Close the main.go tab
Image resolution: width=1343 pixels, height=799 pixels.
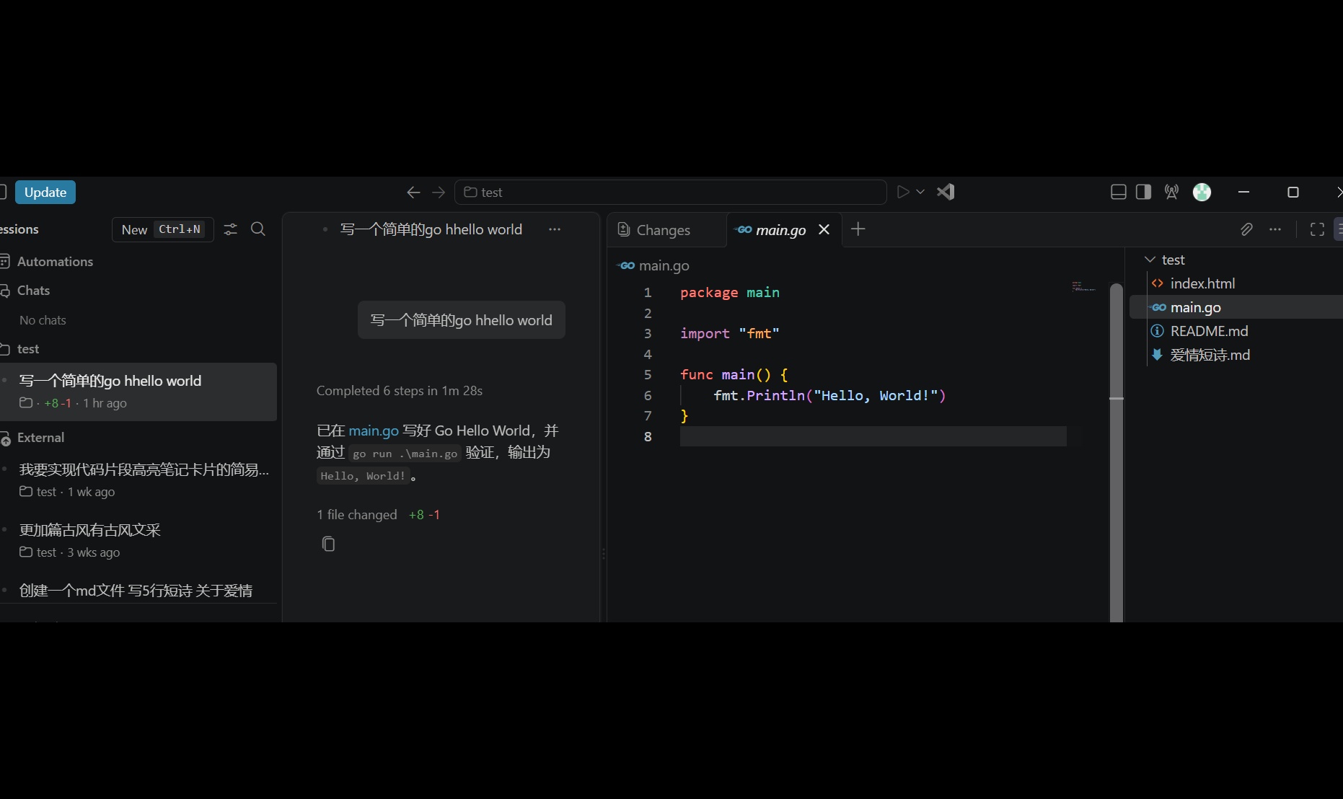tap(824, 229)
